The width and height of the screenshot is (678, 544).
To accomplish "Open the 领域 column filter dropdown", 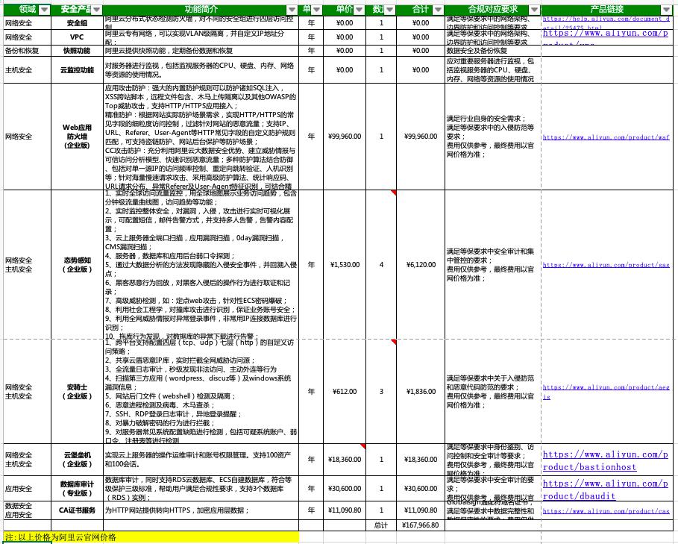I will coord(44,10).
